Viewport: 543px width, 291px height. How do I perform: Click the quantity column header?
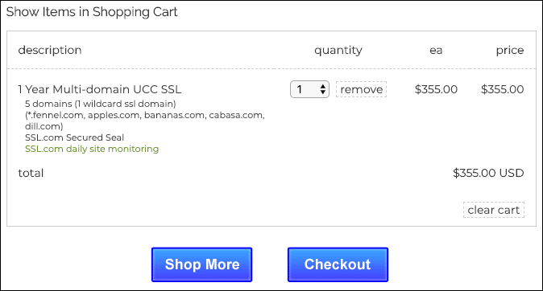click(338, 51)
